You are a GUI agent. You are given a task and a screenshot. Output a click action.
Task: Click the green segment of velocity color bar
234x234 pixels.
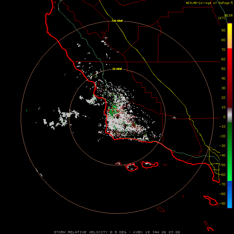pyautogui.click(x=230, y=152)
